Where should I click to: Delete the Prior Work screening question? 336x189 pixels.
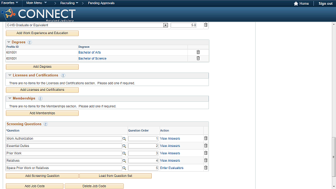click(x=206, y=153)
